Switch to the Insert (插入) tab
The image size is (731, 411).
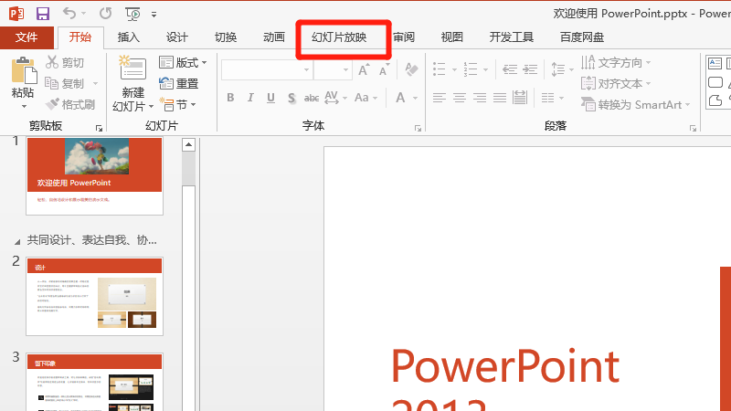click(129, 37)
